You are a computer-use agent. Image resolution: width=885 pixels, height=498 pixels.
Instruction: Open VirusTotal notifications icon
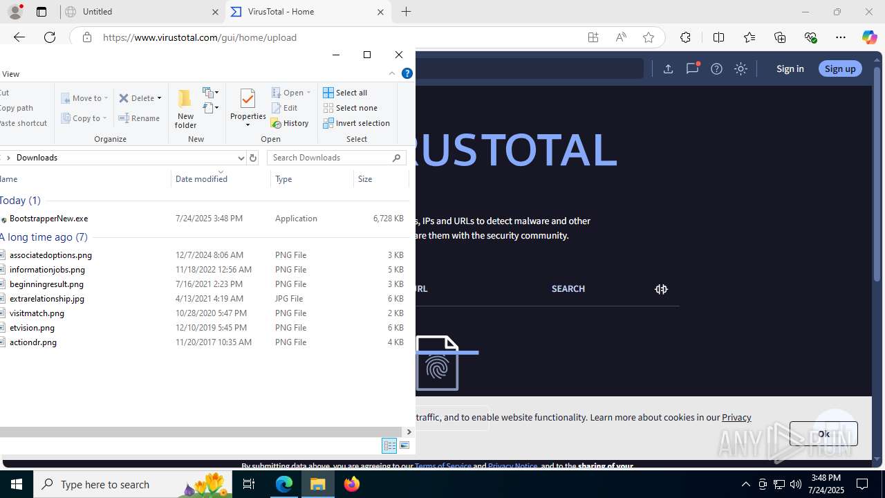tap(692, 68)
